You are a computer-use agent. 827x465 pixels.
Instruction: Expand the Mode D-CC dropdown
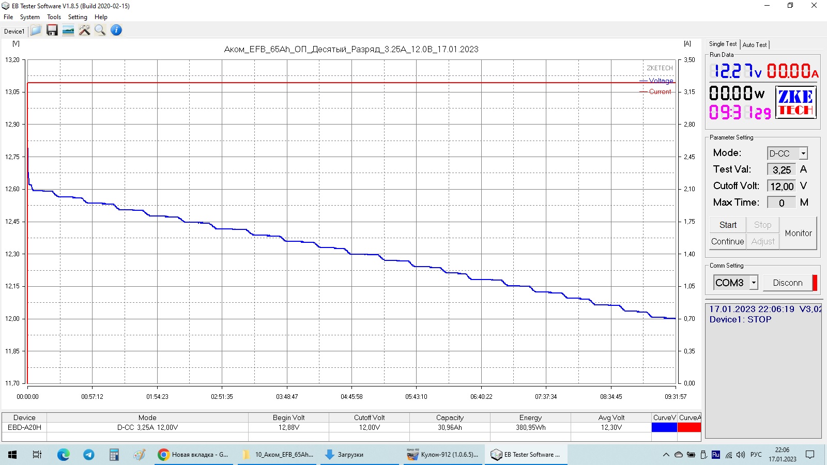[x=803, y=153]
